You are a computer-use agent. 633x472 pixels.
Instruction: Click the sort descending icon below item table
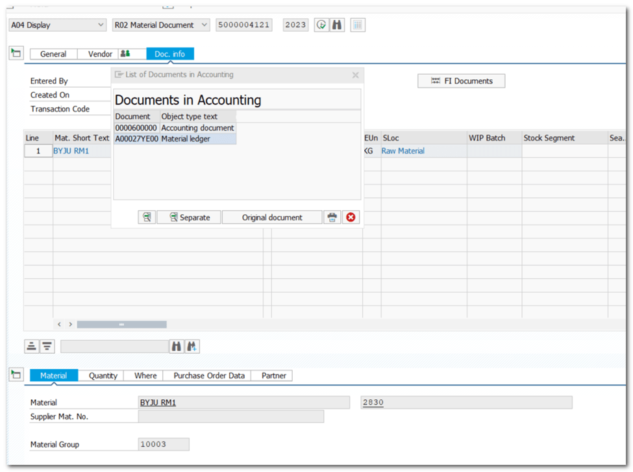tap(47, 347)
